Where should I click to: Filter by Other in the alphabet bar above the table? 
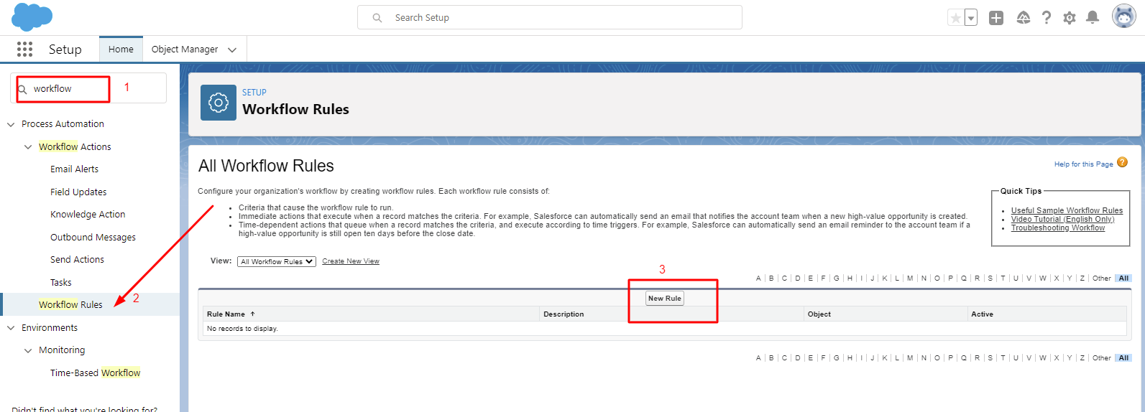click(1102, 278)
